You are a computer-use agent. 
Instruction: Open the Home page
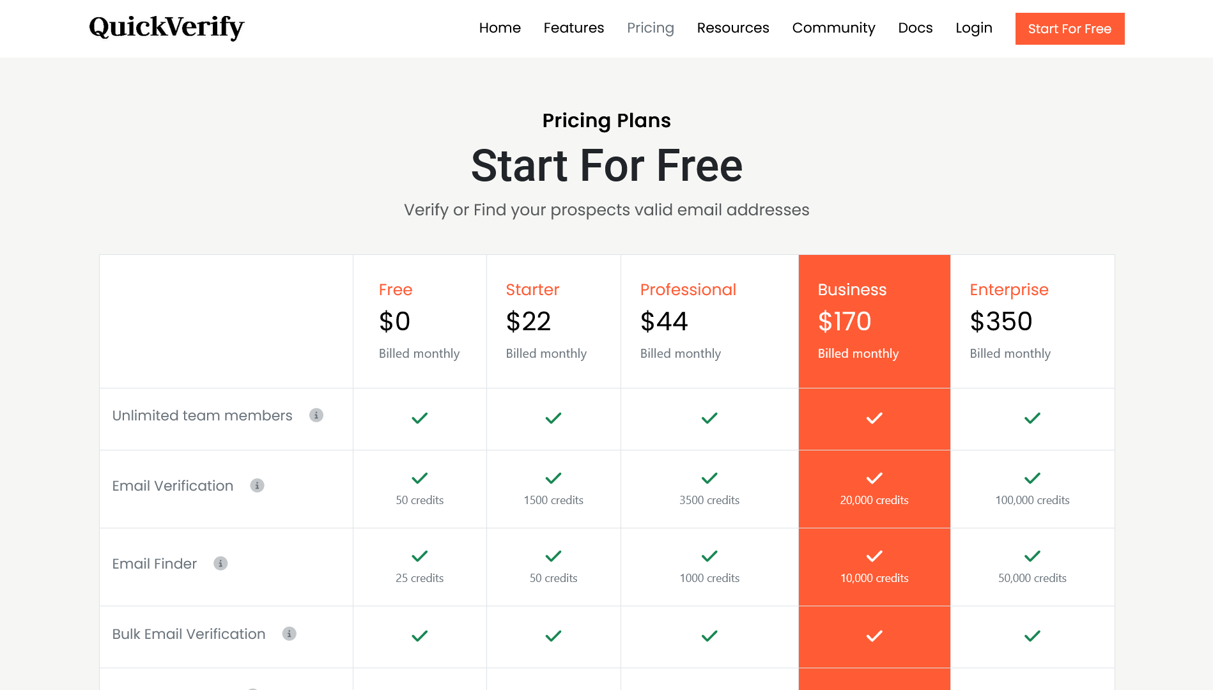point(500,28)
